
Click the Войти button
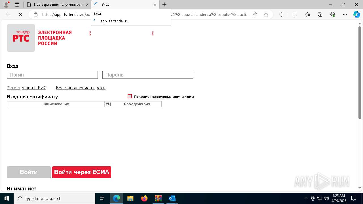coord(29,172)
